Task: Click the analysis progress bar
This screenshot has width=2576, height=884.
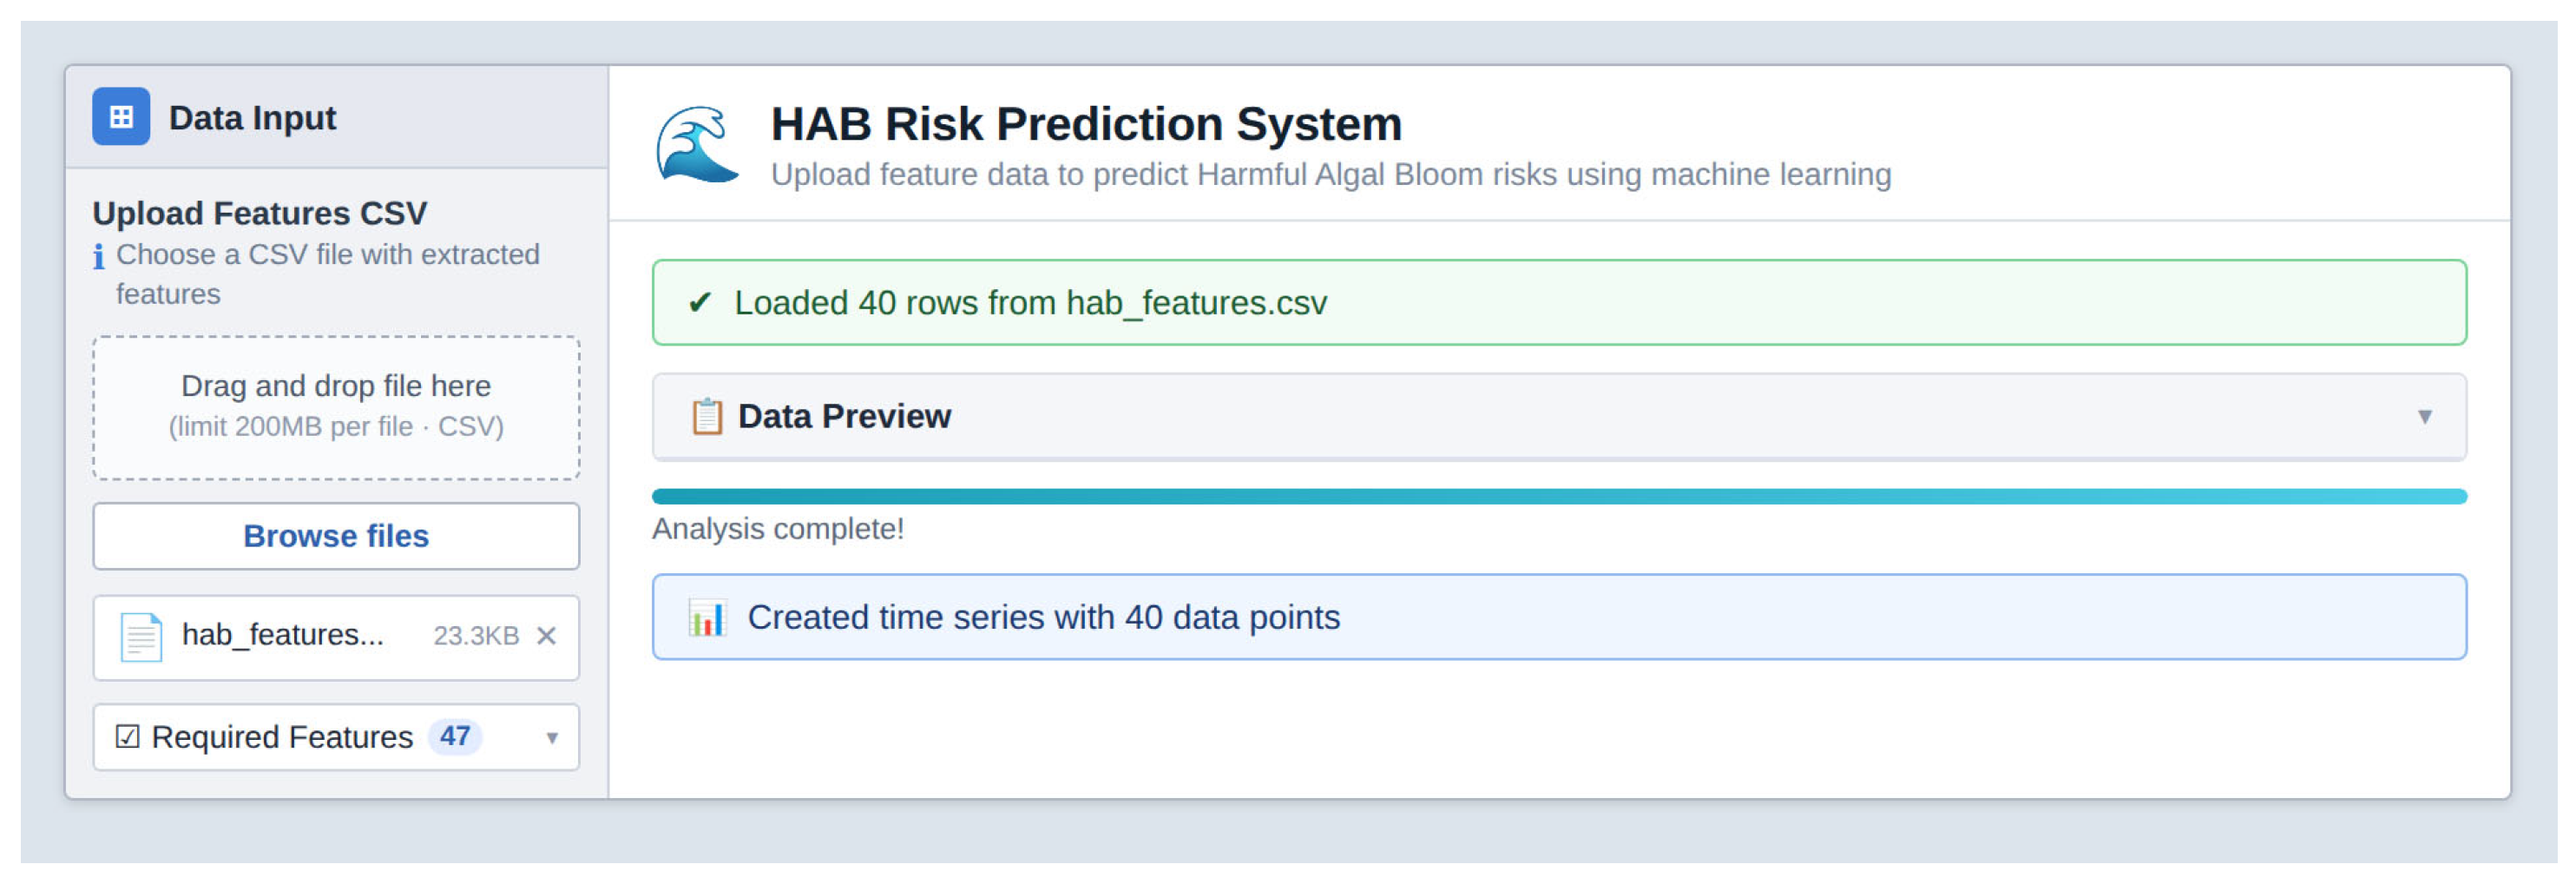Action: tap(1558, 496)
